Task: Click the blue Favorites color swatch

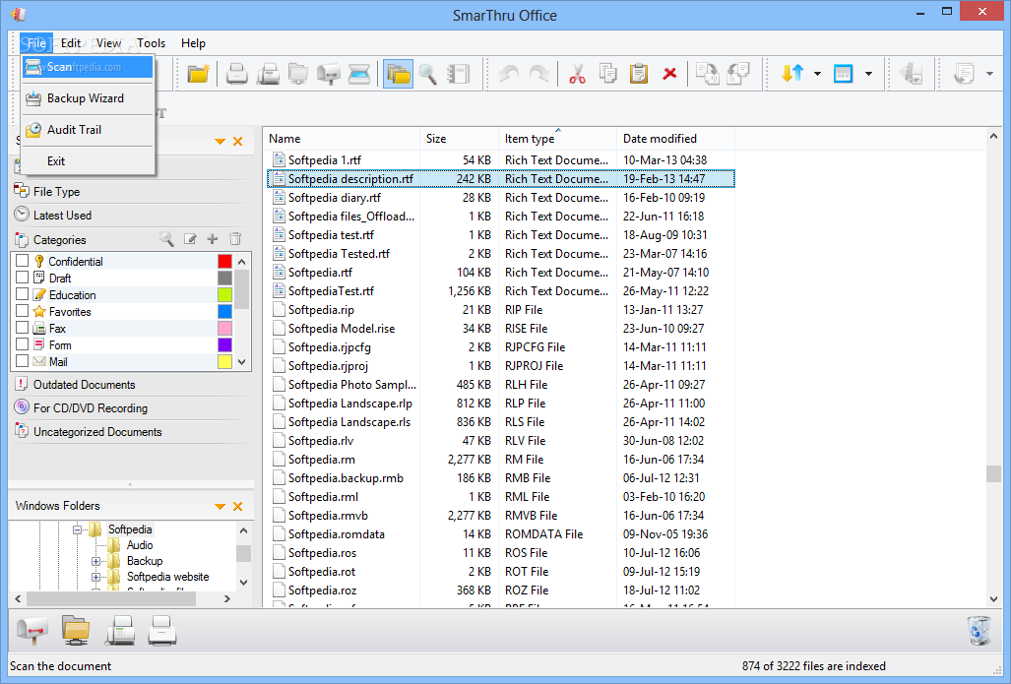Action: coord(224,311)
